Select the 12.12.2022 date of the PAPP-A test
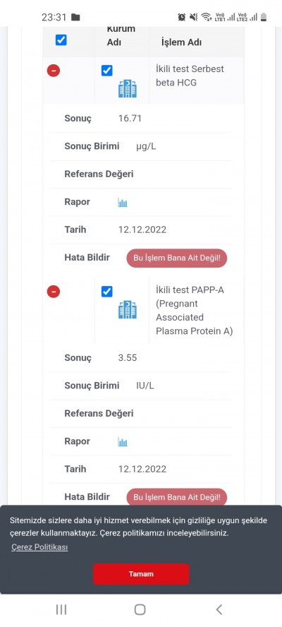The height and width of the screenshot is (627, 282). (x=142, y=469)
